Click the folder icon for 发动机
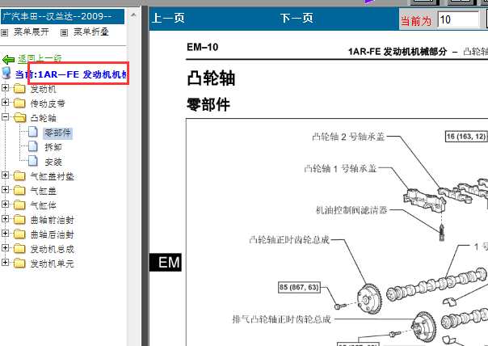The height and width of the screenshot is (346, 488). (x=19, y=89)
